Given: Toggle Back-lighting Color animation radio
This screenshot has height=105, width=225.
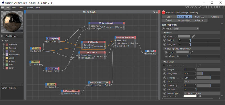Looking at the screenshot, I should point(166,52).
